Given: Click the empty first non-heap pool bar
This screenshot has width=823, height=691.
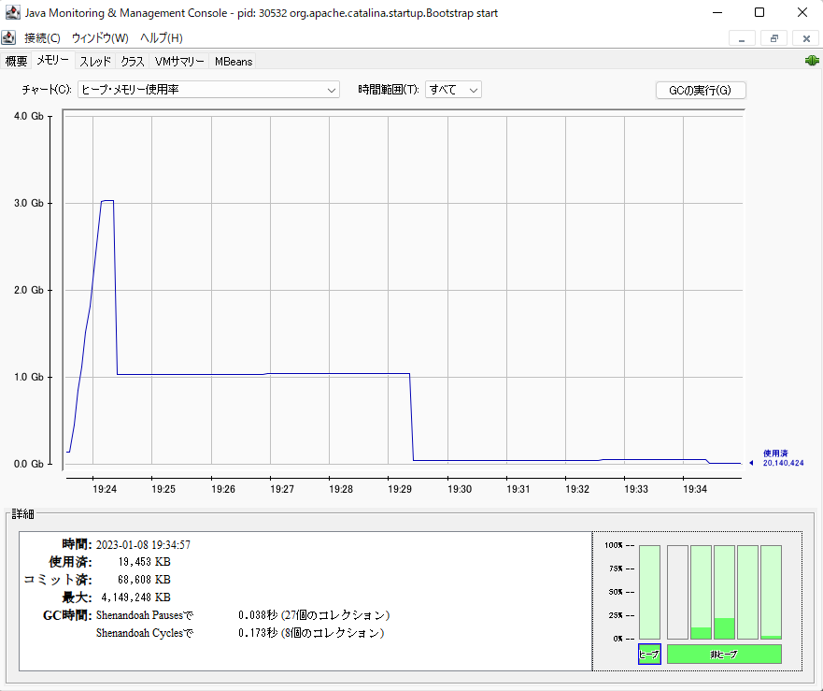Looking at the screenshot, I should pos(677,592).
